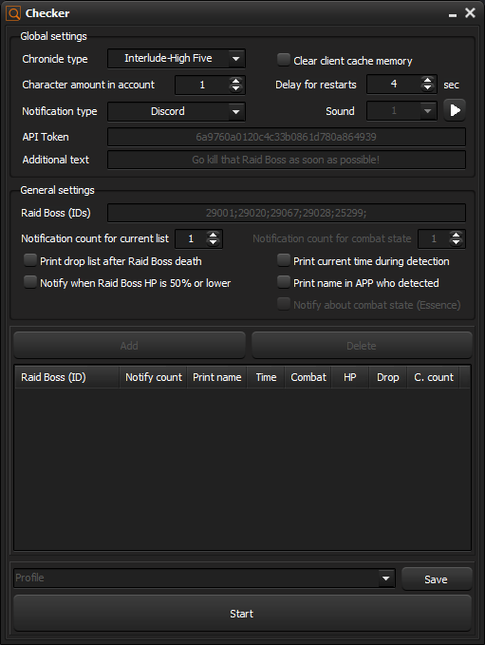Click the Checker app logo icon
Viewport: 485px width, 645px height.
[x=13, y=13]
